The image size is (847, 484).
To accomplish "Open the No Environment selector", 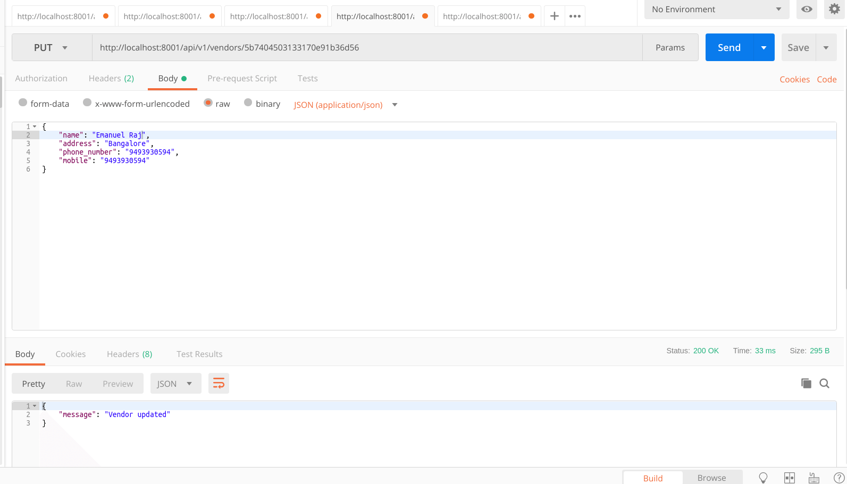I will pyautogui.click(x=717, y=9).
